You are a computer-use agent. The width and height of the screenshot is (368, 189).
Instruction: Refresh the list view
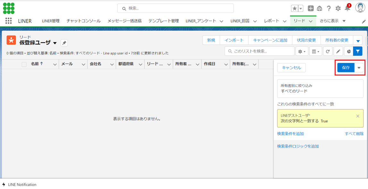pos(328,51)
